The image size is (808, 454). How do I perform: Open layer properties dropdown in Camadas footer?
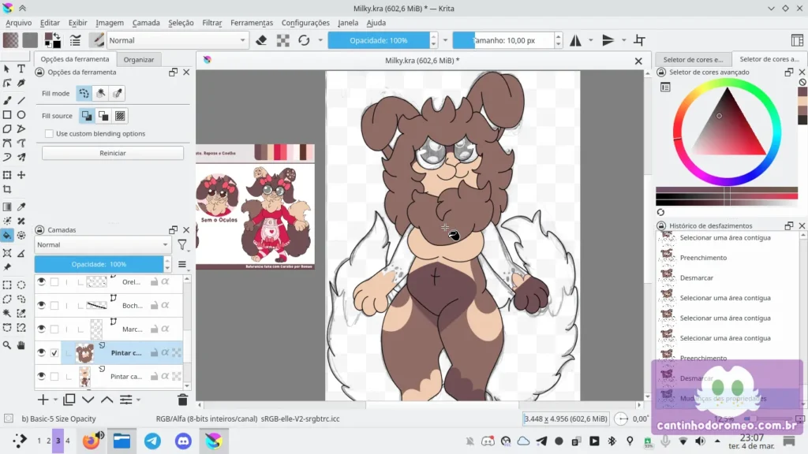pyautogui.click(x=130, y=400)
